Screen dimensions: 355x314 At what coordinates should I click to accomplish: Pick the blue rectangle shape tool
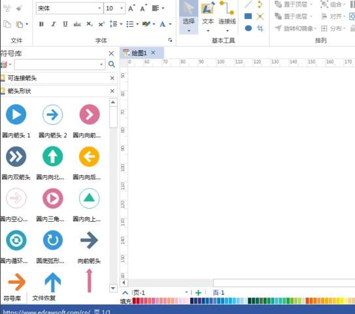click(x=248, y=16)
